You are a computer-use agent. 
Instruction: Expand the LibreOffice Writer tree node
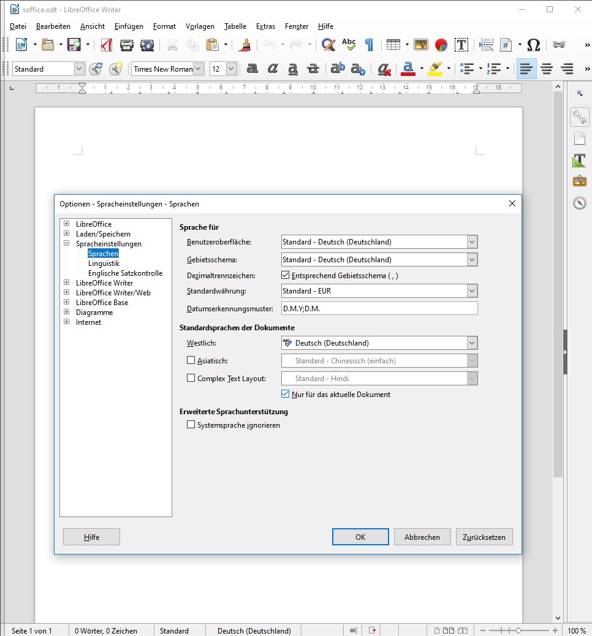click(x=67, y=282)
